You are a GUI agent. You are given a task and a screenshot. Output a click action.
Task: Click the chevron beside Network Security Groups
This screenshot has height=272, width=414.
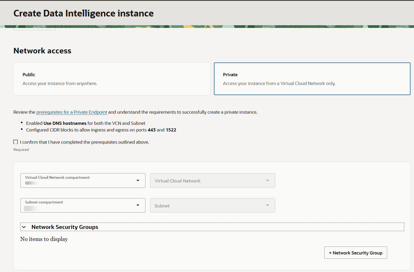click(24, 227)
